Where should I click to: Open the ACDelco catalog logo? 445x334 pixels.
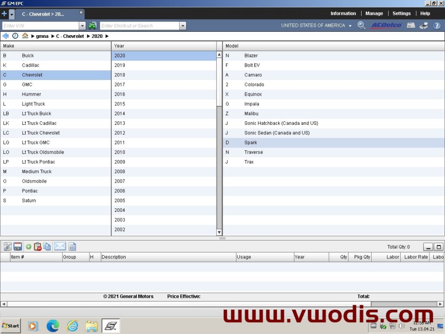pyautogui.click(x=386, y=25)
